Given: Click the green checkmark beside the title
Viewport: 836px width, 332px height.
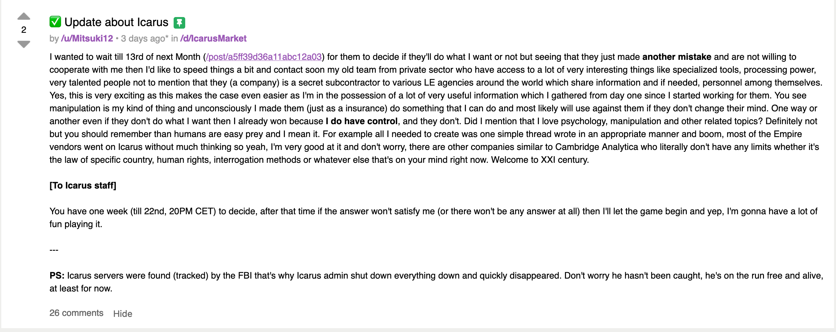Looking at the screenshot, I should tap(55, 22).
